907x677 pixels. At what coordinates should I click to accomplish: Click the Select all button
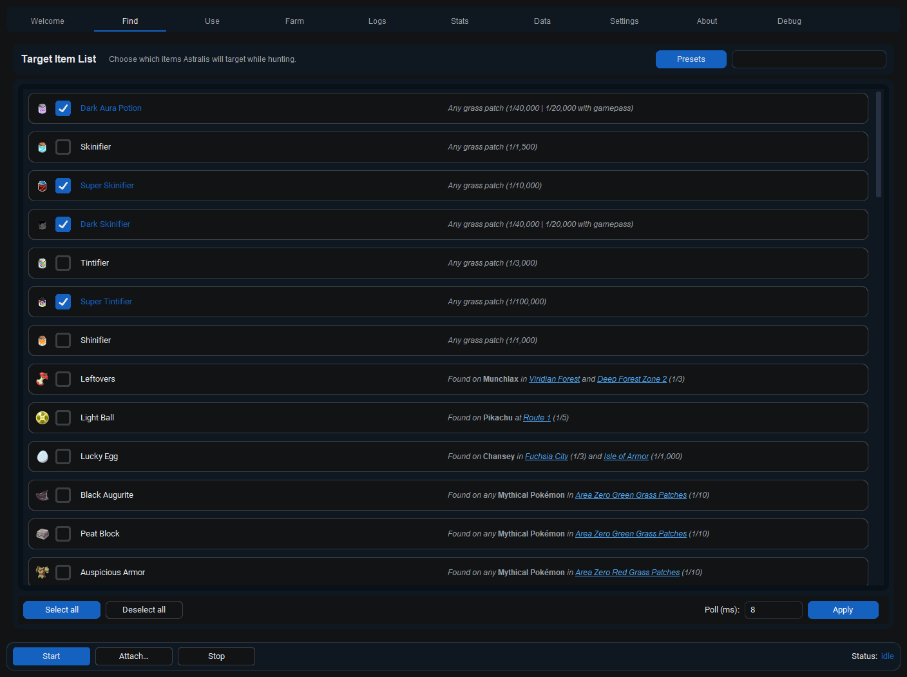click(x=62, y=610)
